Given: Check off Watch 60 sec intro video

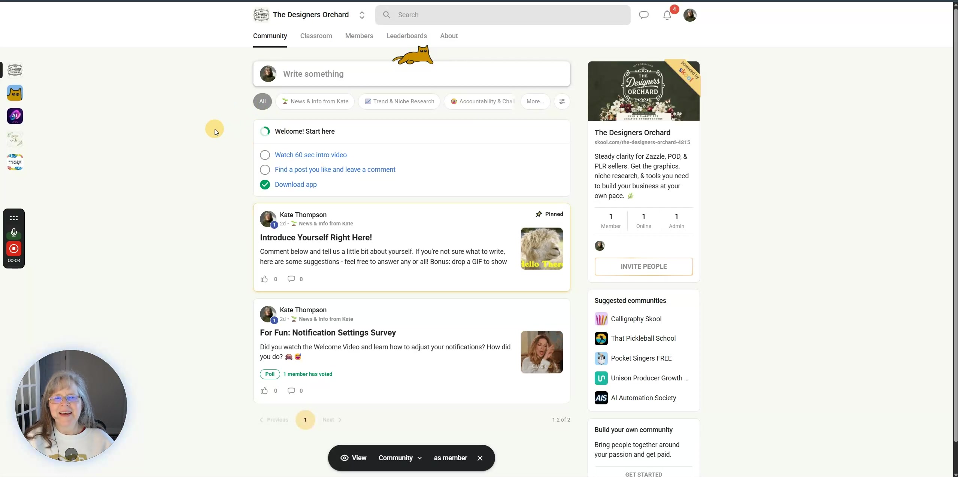Looking at the screenshot, I should coord(265,155).
